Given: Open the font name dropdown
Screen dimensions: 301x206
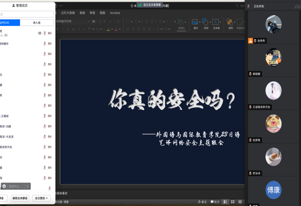Looking at the screenshot, I should pyautogui.click(x=89, y=22).
